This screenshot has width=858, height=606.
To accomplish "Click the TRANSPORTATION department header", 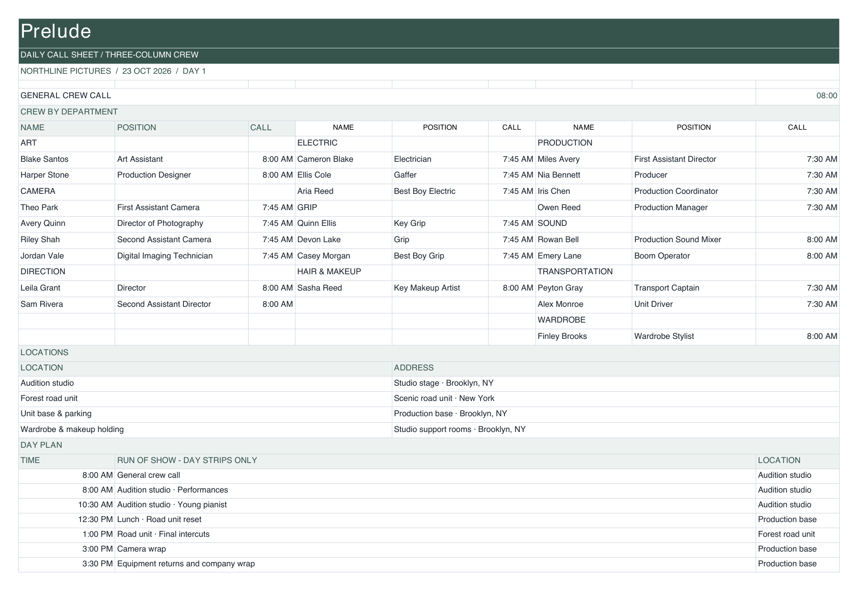I will (584, 272).
